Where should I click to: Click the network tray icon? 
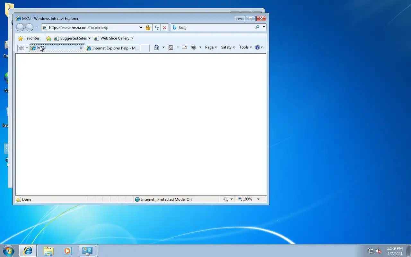[x=371, y=251]
